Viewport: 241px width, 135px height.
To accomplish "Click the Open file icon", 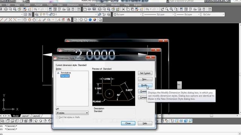I will click(x=90, y=9).
